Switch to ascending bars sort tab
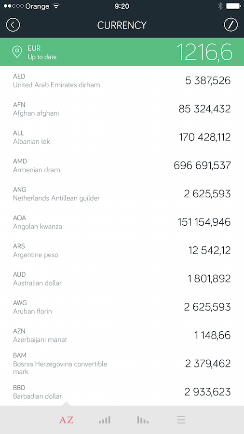The height and width of the screenshot is (434, 244). pyautogui.click(x=105, y=420)
